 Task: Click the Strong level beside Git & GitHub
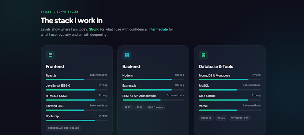[256, 95]
